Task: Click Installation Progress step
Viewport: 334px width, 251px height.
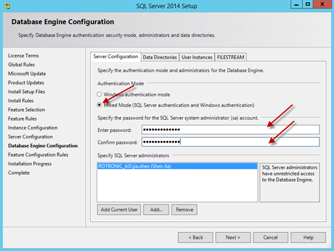Action: [x=30, y=164]
